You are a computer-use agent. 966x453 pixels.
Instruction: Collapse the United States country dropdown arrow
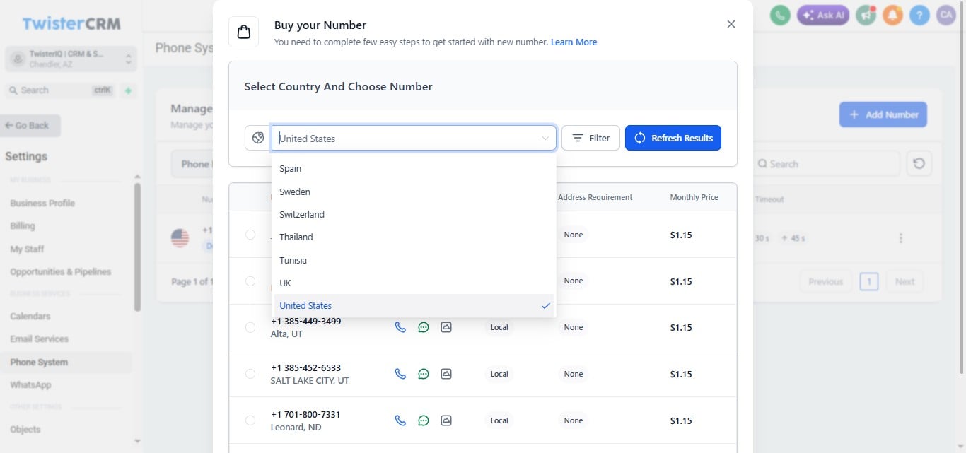(545, 139)
